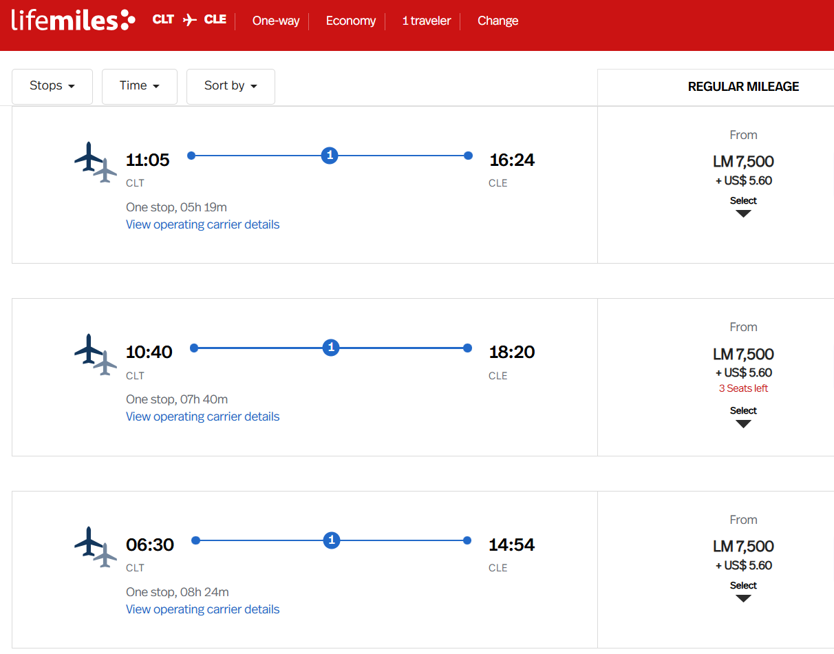Click the 1 traveler header item

click(x=426, y=21)
